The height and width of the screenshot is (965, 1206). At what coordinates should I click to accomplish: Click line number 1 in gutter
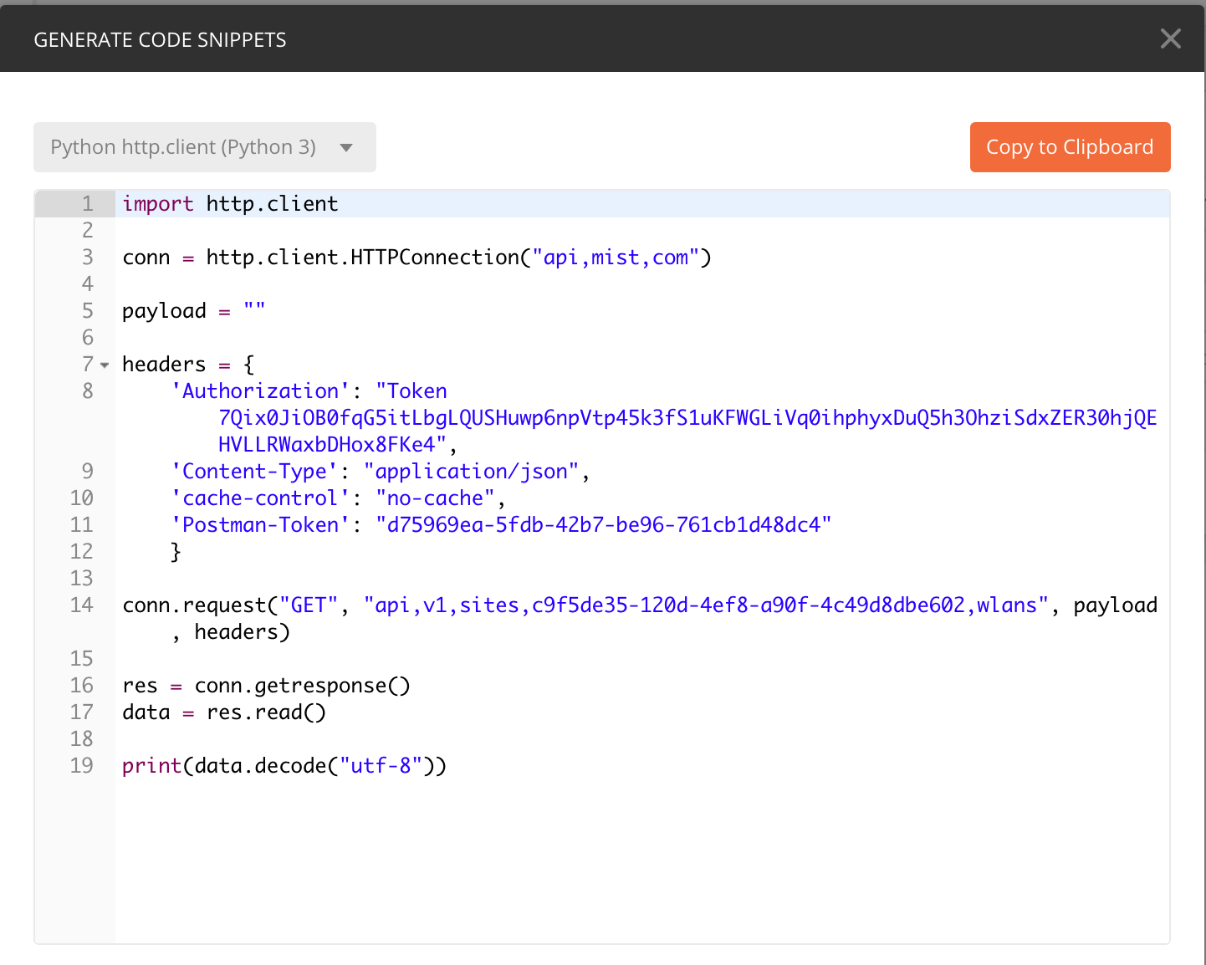click(87, 204)
